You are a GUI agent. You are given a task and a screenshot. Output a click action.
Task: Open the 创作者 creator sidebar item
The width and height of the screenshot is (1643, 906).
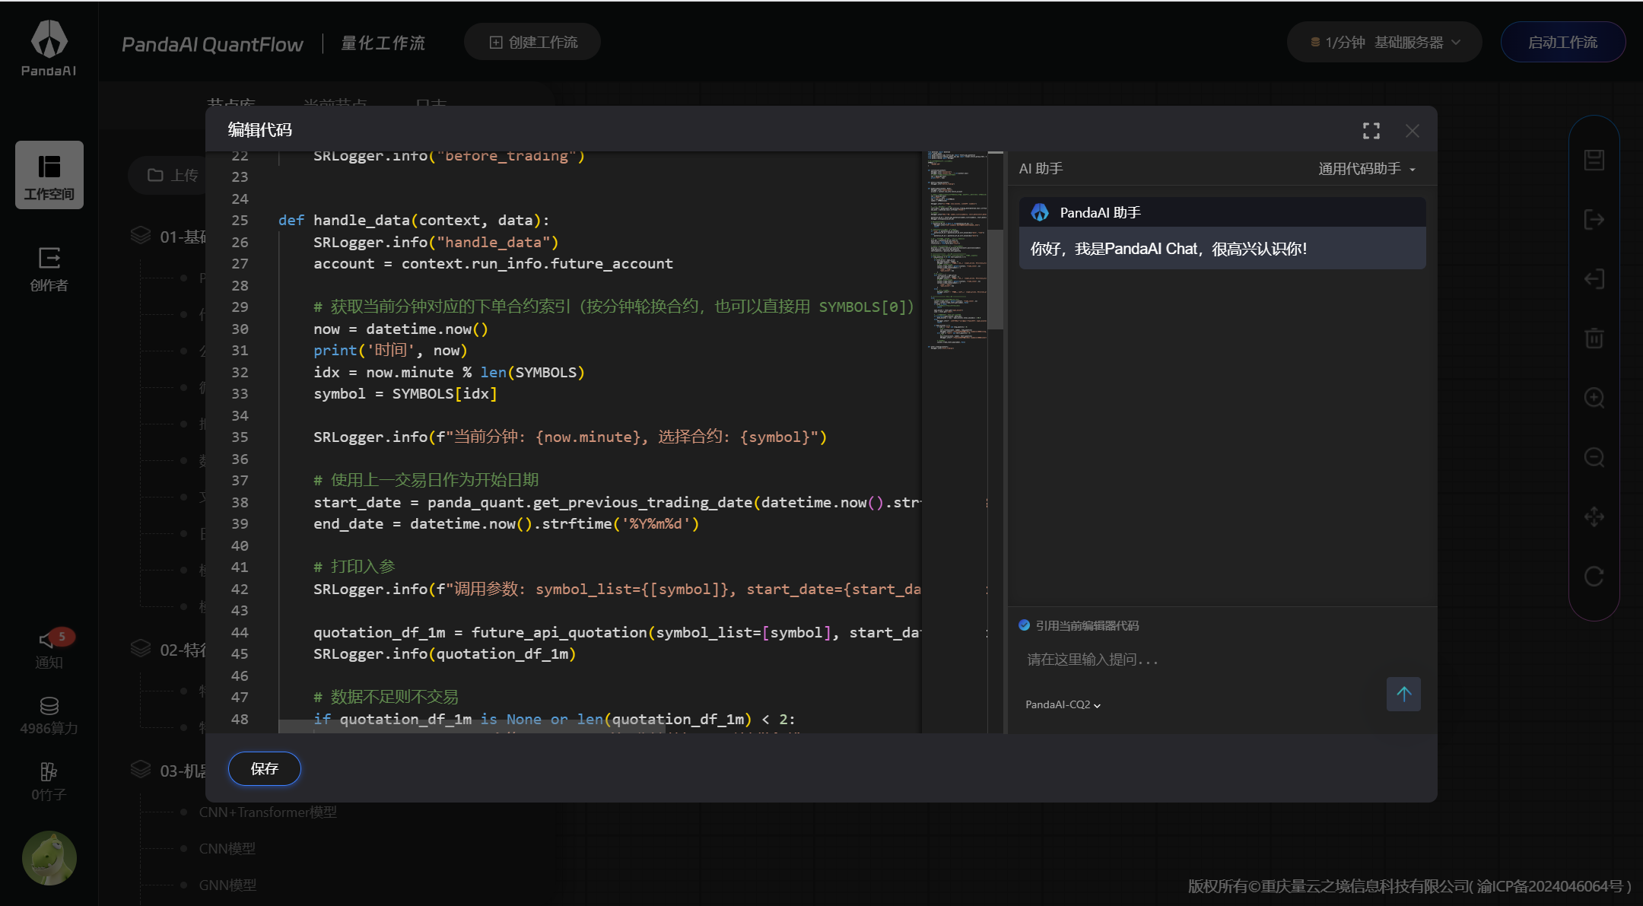[49, 269]
